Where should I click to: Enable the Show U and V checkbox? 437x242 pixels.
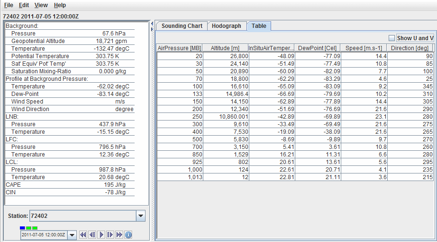(x=392, y=38)
